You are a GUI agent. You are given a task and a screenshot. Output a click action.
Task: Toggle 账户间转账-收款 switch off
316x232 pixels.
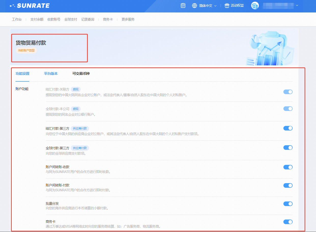(x=288, y=167)
